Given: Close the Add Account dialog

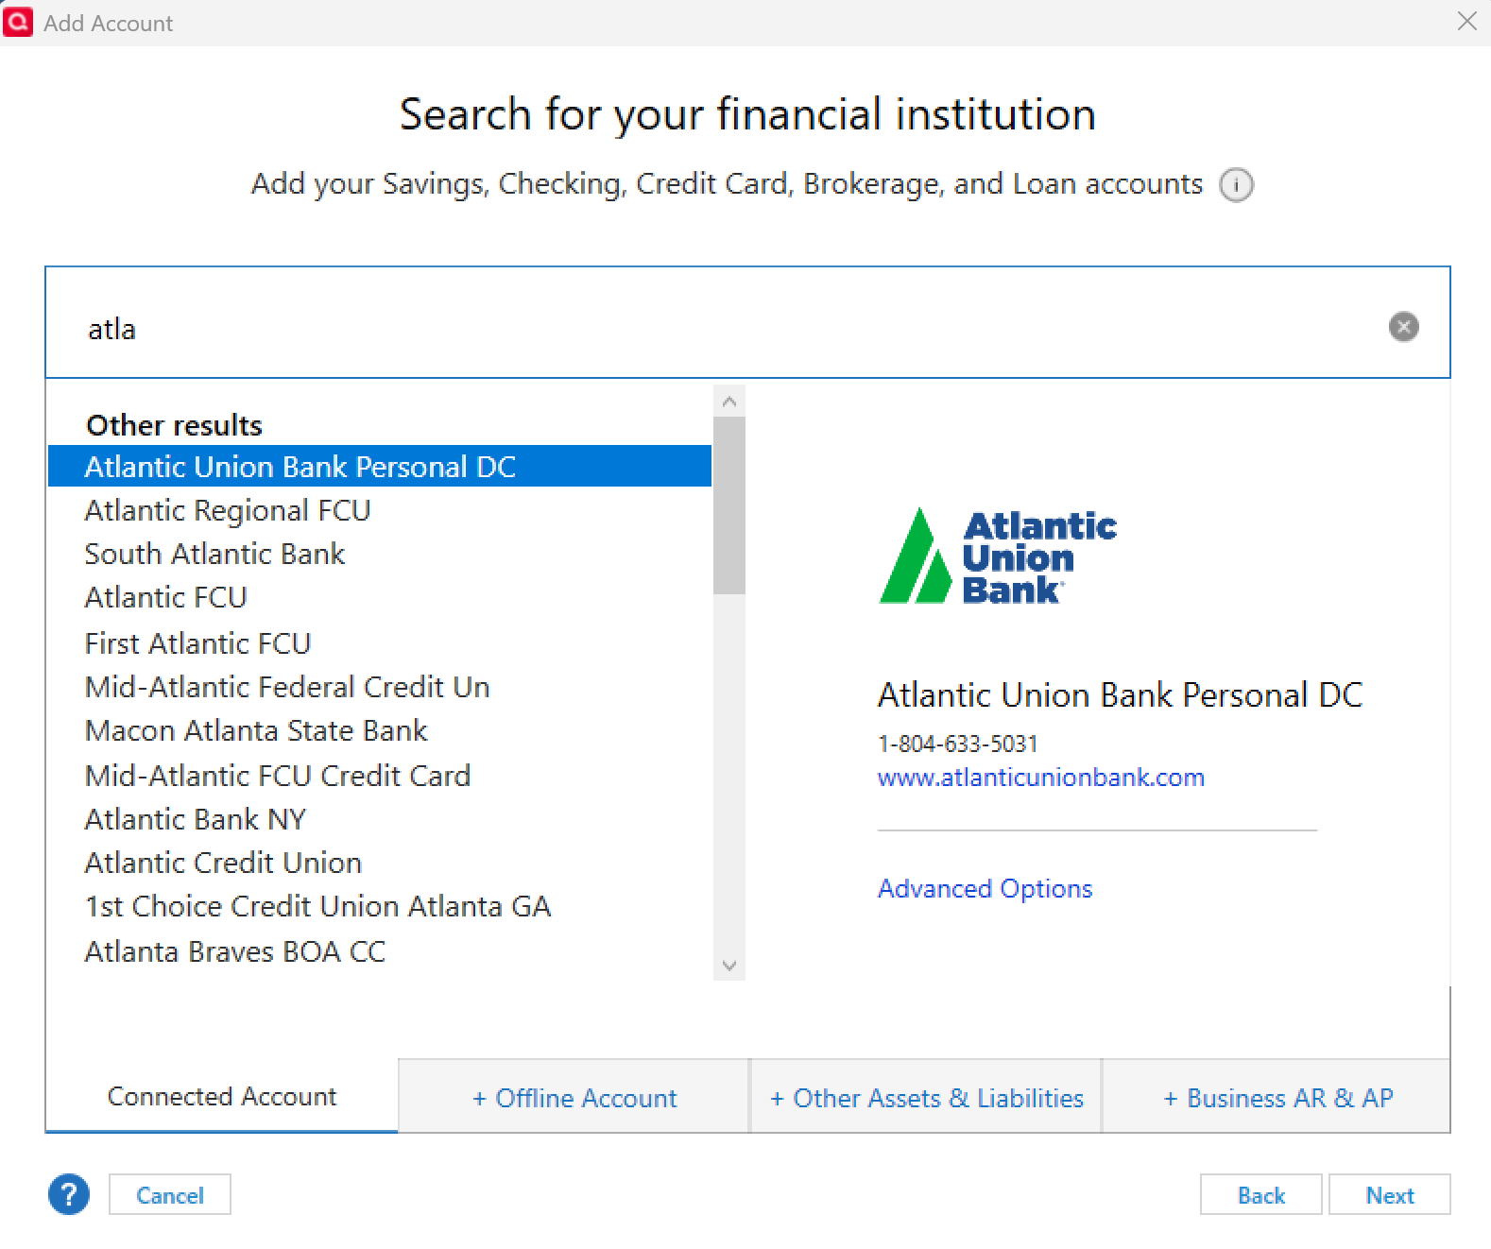Looking at the screenshot, I should (1466, 21).
